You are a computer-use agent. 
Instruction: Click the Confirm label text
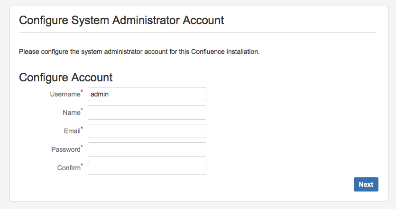click(x=69, y=168)
